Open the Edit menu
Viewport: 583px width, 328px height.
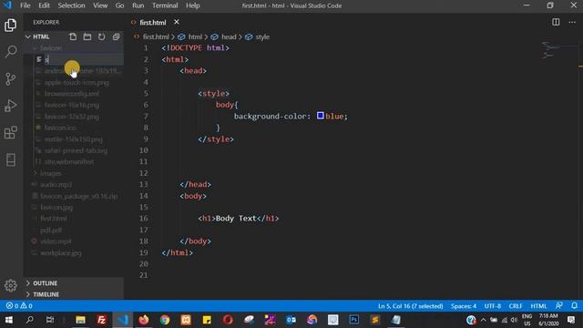click(x=44, y=5)
